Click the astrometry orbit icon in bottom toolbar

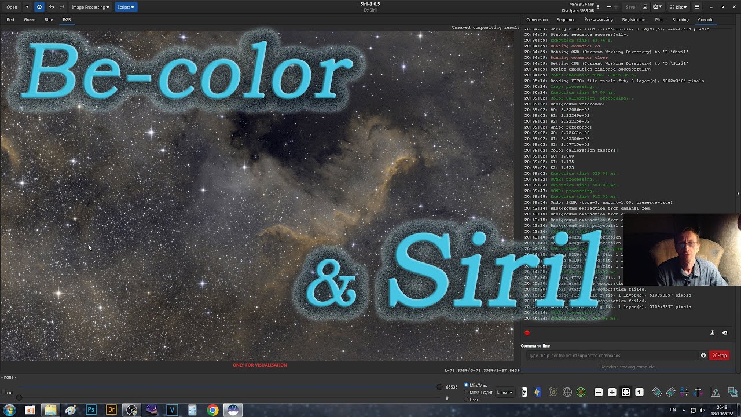[x=553, y=392]
